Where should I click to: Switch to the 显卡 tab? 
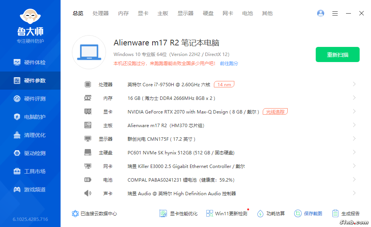click(143, 14)
